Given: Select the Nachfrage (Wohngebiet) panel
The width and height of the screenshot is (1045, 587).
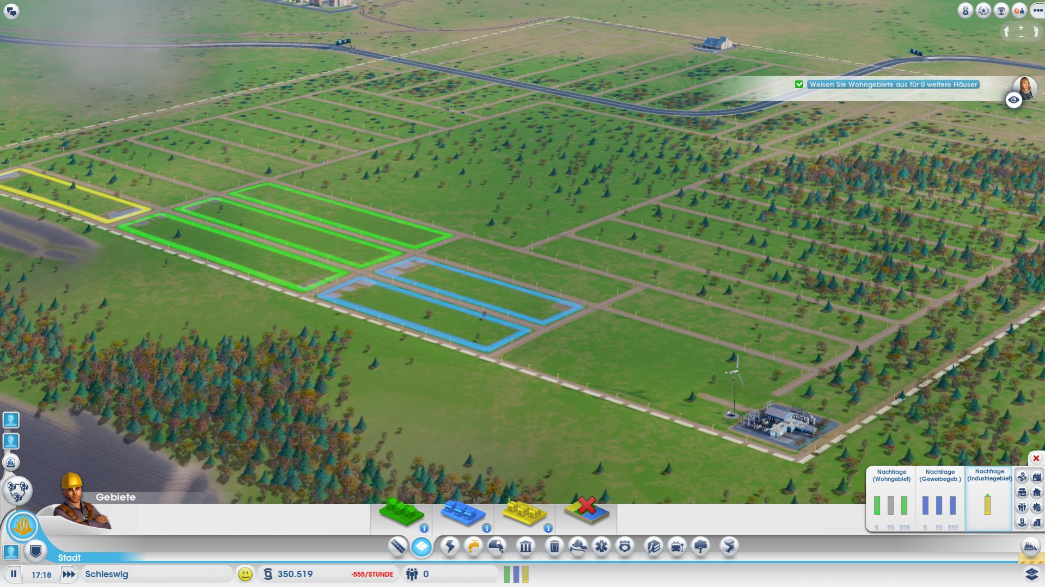Looking at the screenshot, I should pyautogui.click(x=891, y=498).
